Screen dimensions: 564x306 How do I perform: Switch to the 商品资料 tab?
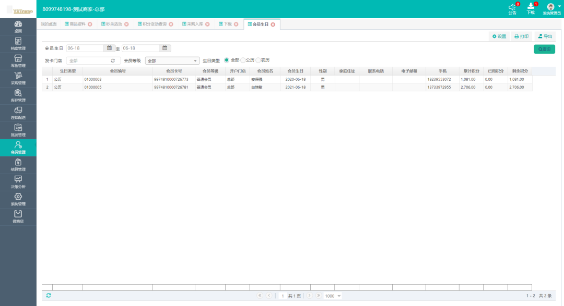pyautogui.click(x=77, y=24)
